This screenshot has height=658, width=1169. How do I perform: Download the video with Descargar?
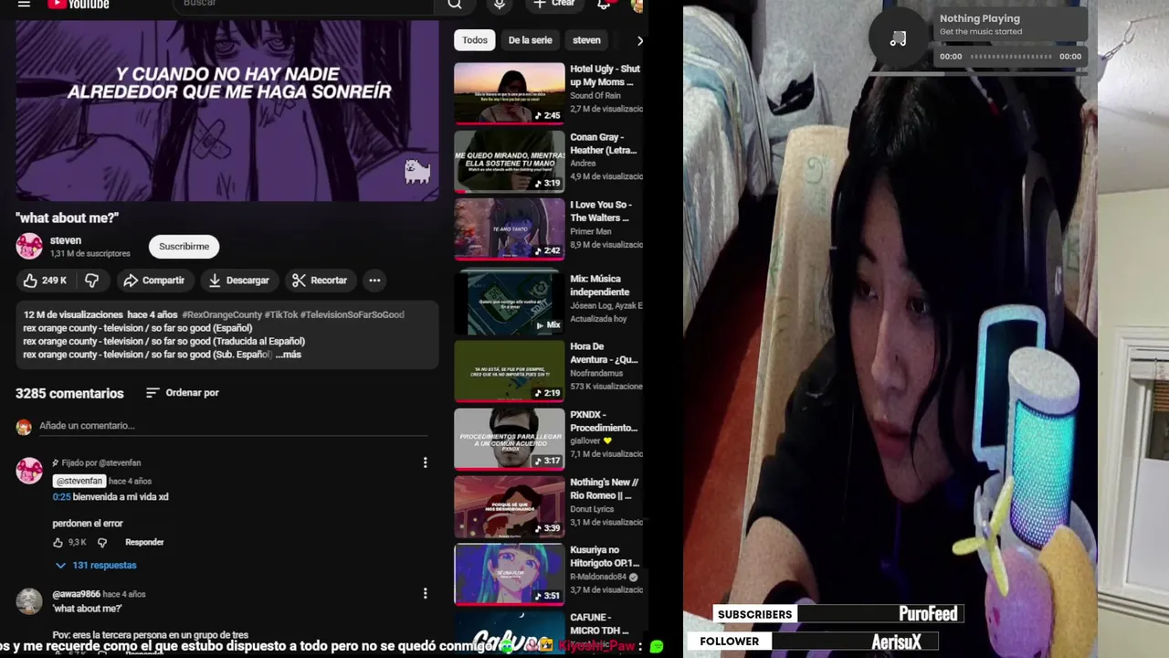click(238, 281)
